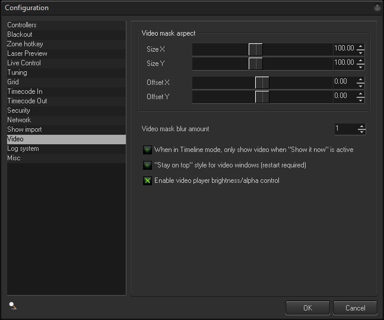The height and width of the screenshot is (320, 384).
Task: Decrease Size Y with the down arrow
Action: [x=361, y=66]
